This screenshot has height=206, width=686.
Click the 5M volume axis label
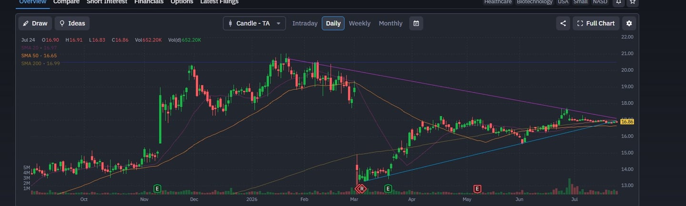pyautogui.click(x=27, y=168)
